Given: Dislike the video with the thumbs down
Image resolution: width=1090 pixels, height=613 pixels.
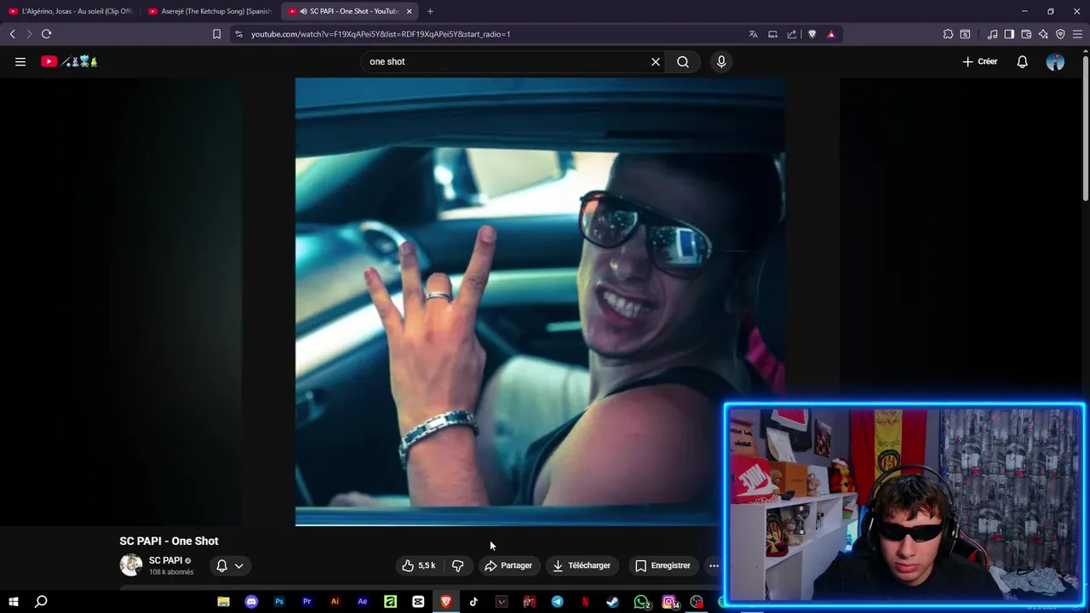Looking at the screenshot, I should tap(457, 565).
